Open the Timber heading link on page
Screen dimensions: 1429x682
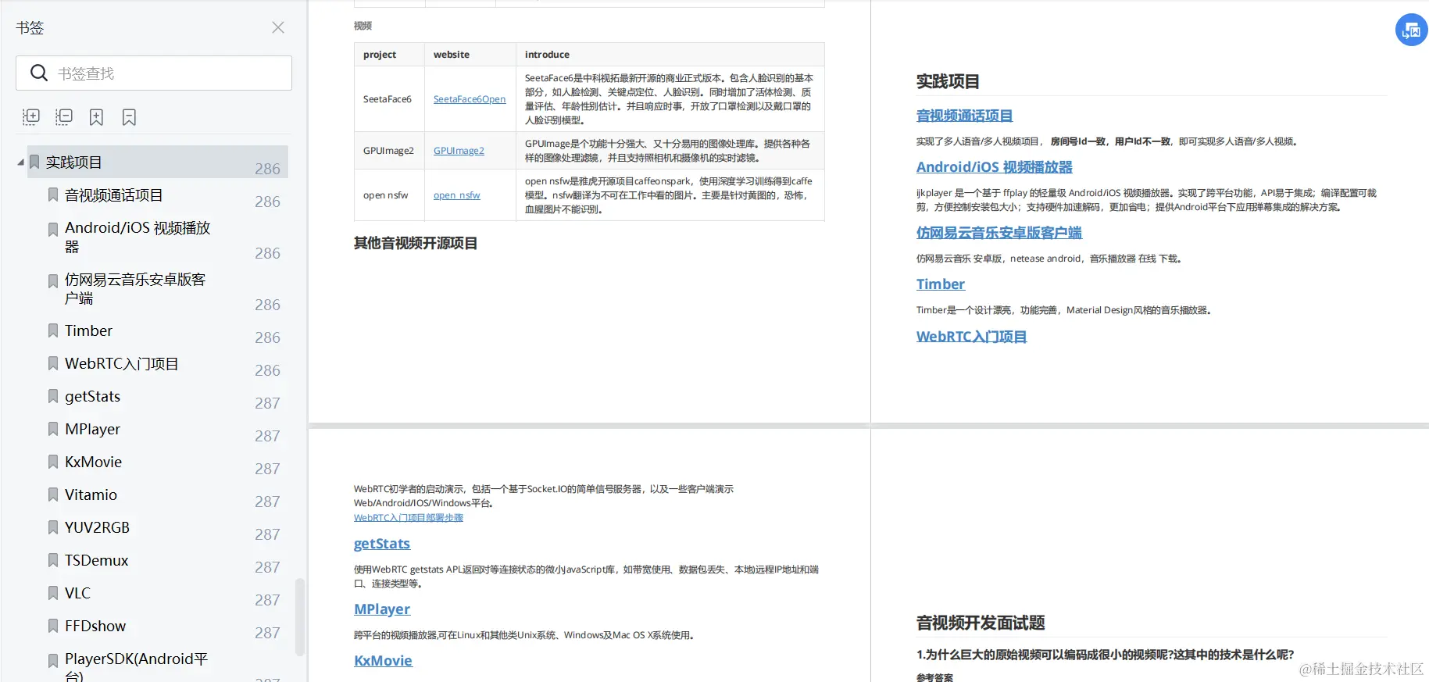point(941,284)
